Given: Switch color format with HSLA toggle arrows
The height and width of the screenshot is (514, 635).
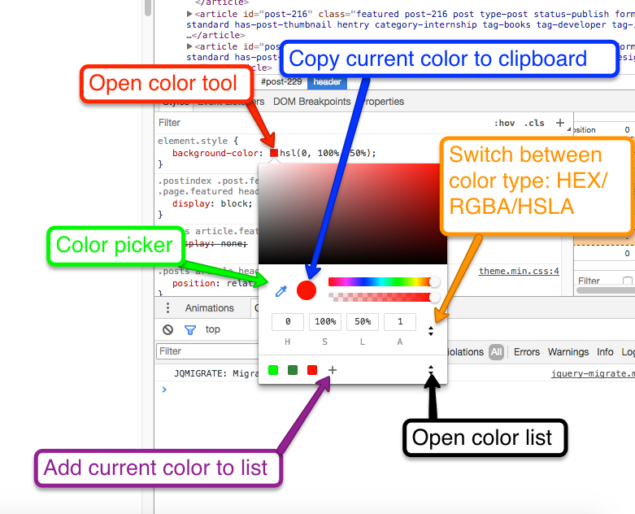Looking at the screenshot, I should [x=431, y=331].
